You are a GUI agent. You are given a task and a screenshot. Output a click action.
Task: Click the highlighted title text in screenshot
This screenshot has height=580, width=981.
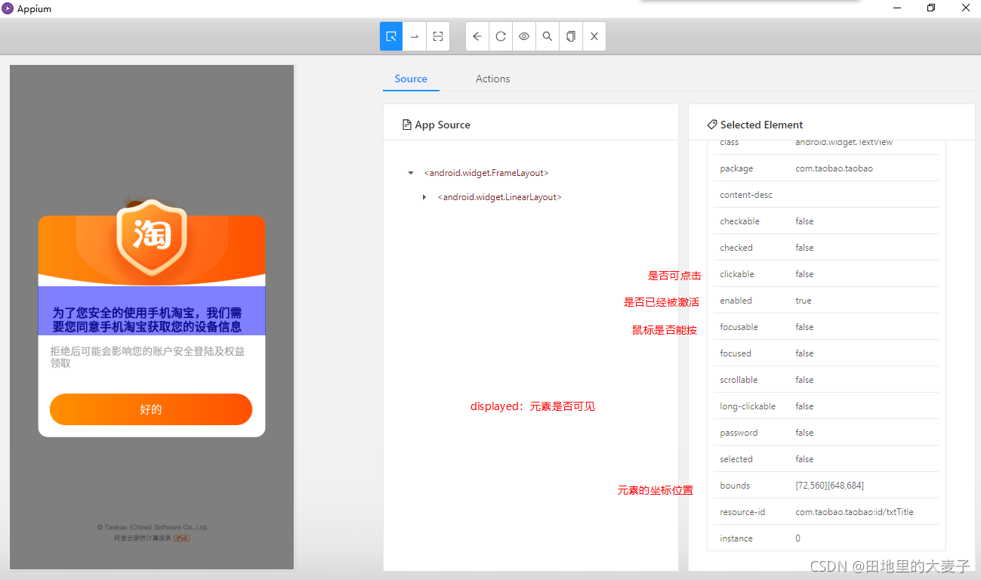[152, 311]
